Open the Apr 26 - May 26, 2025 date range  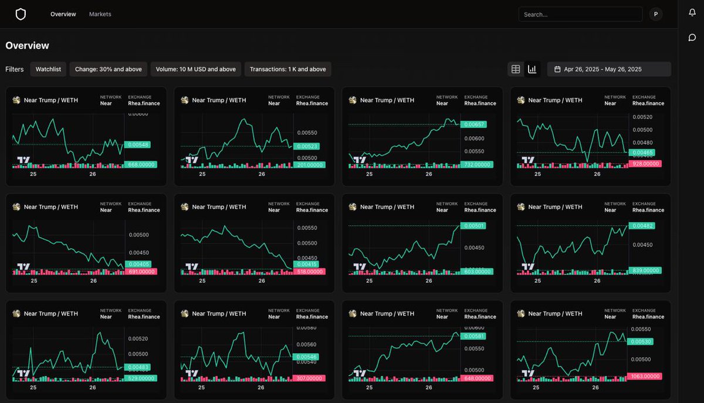pyautogui.click(x=609, y=69)
